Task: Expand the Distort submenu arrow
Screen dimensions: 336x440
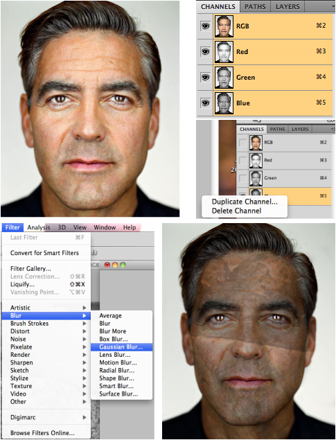Action: coord(85,331)
